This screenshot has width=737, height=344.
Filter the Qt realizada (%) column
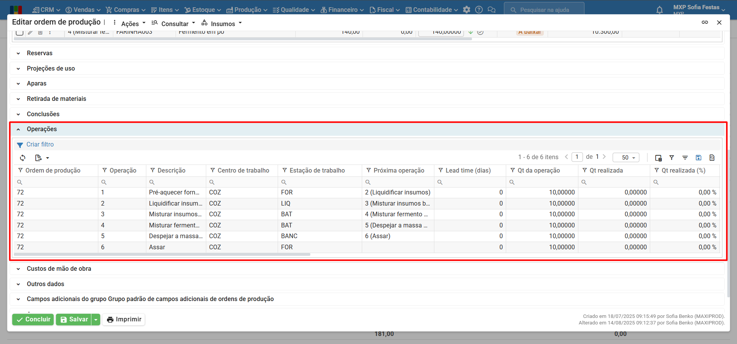point(657,170)
